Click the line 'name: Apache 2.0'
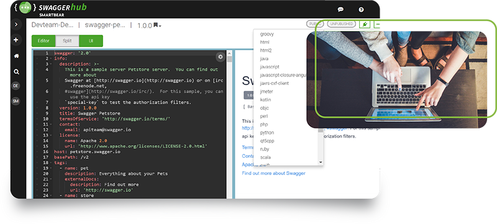 [86, 140]
